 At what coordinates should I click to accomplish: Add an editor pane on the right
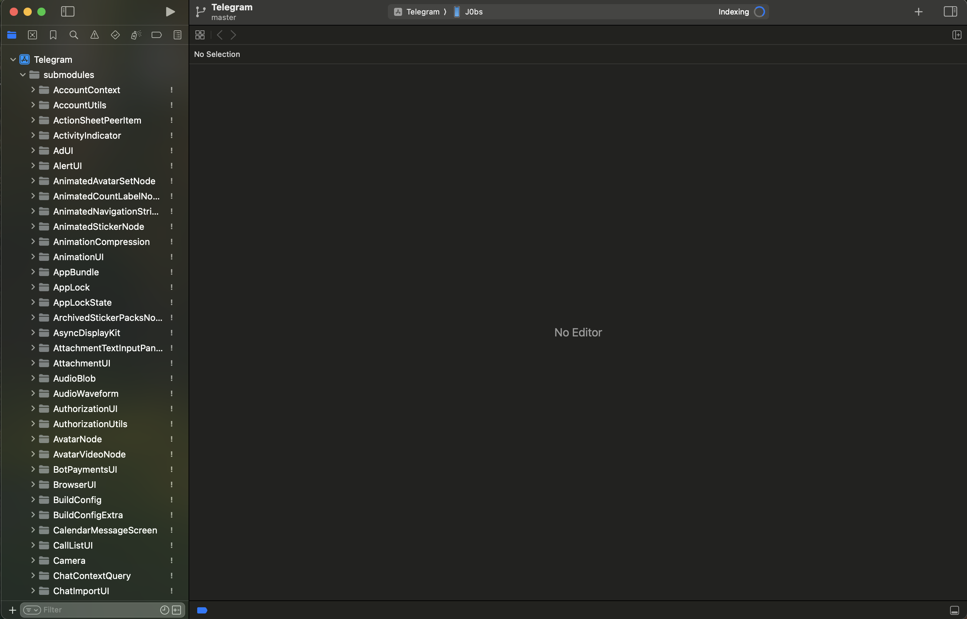point(957,35)
